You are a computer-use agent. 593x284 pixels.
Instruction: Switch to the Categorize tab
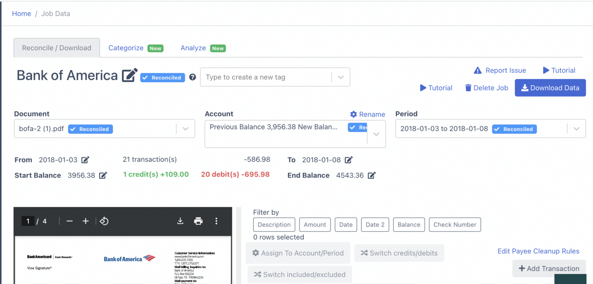[x=135, y=48]
